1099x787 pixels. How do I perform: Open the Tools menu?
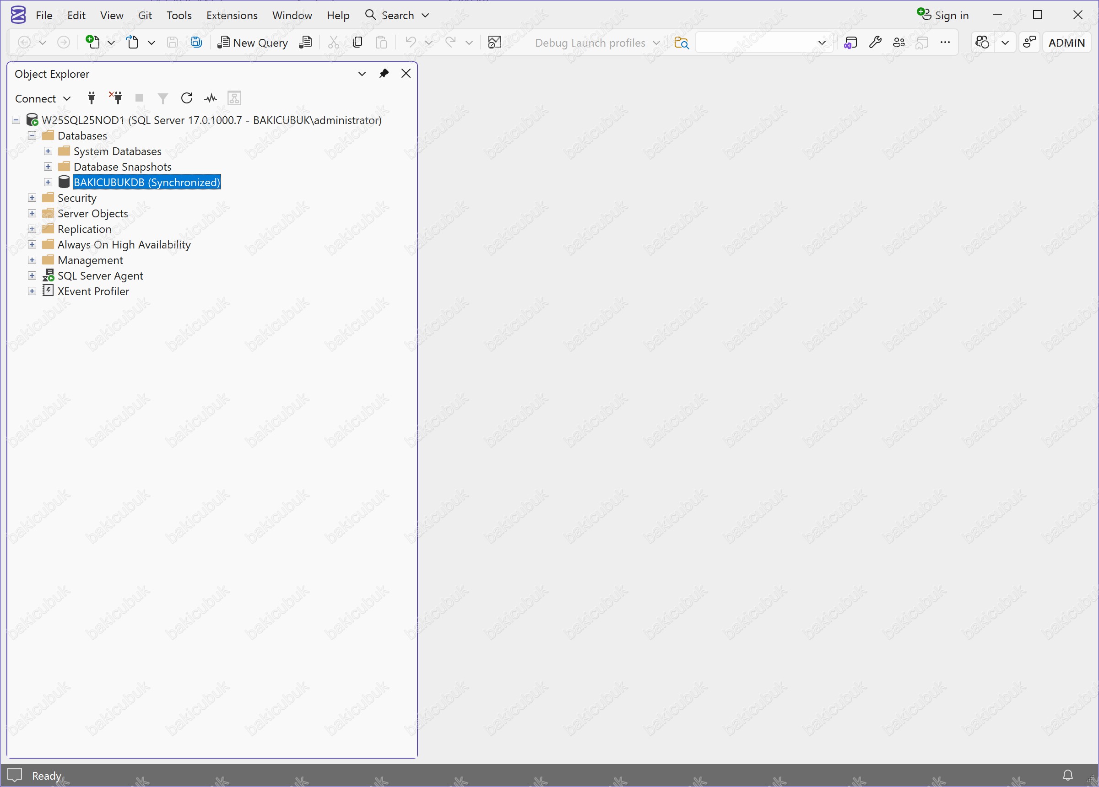(x=179, y=16)
